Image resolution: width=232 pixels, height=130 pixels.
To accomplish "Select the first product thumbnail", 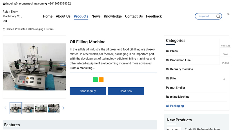I will 16,108.
